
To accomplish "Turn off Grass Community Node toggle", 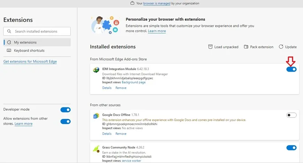I will (291, 148).
